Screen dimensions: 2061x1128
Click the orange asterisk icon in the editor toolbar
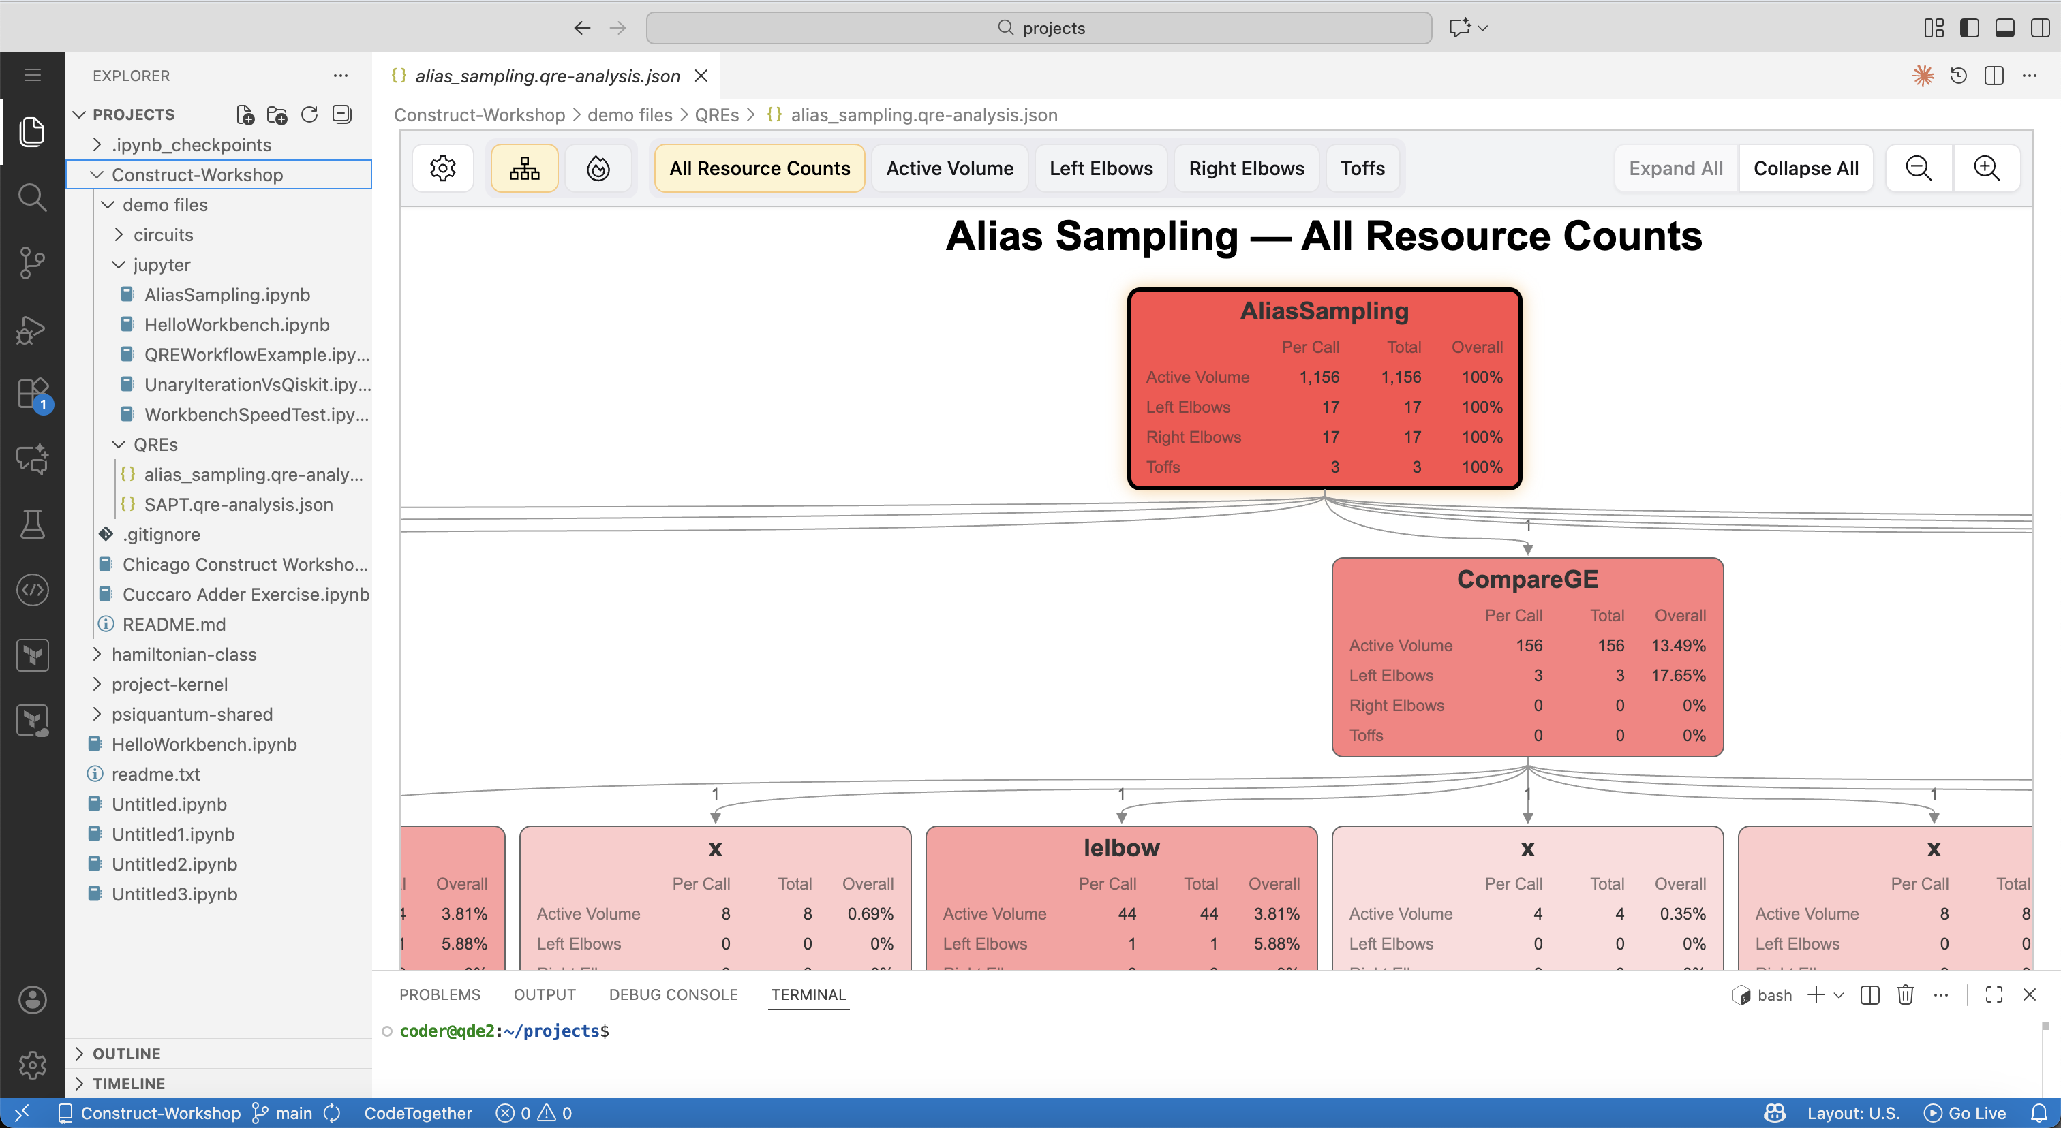[1923, 76]
